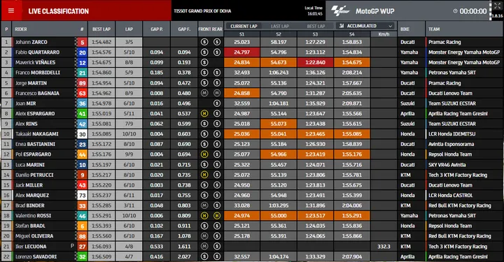Sort by Gap P. column header
Image resolution: width=504 pixels, height=262 pixels.
(157, 29)
